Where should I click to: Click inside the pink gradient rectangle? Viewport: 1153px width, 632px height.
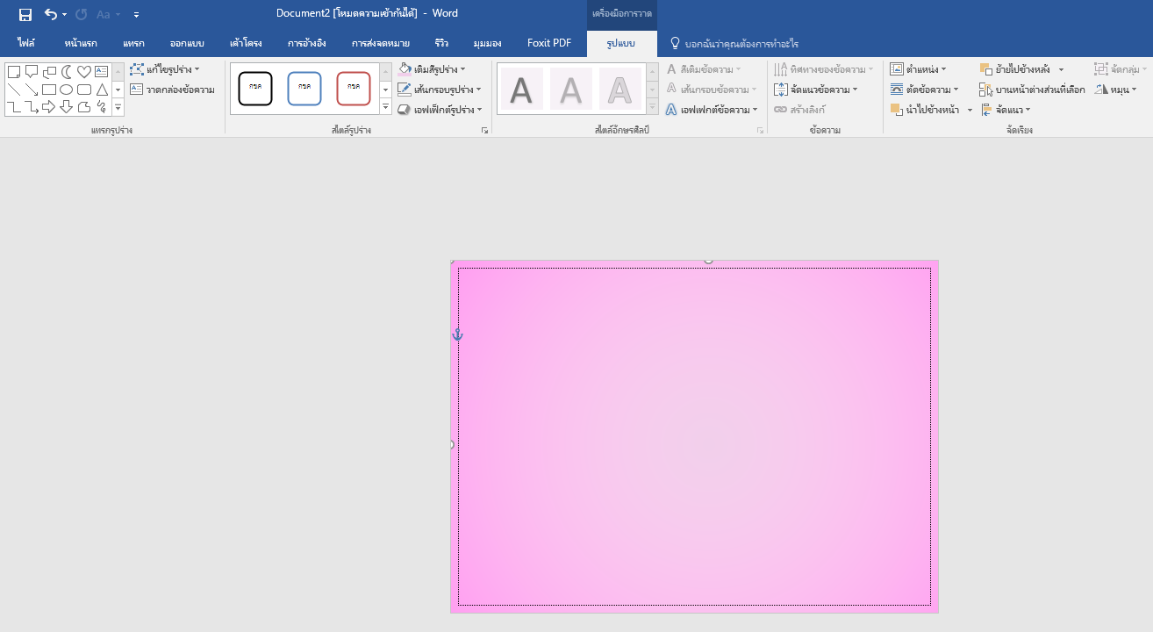694,436
